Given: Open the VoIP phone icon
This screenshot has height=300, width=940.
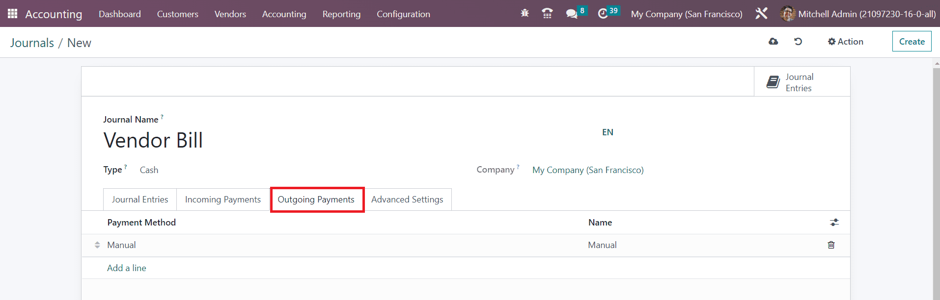Looking at the screenshot, I should tap(547, 14).
